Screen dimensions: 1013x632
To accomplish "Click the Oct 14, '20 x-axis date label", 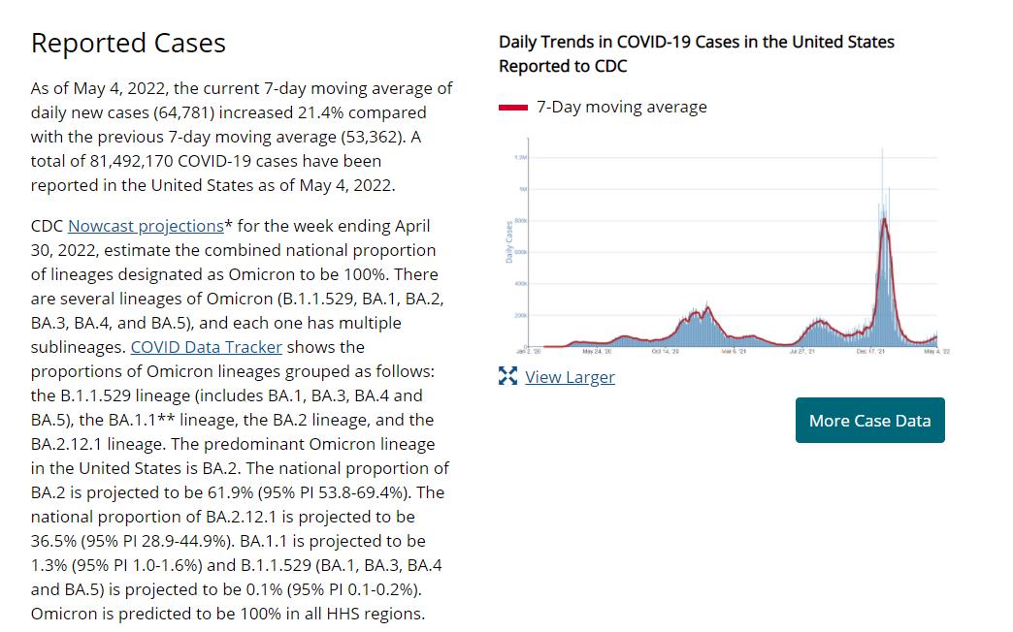I will tap(666, 352).
